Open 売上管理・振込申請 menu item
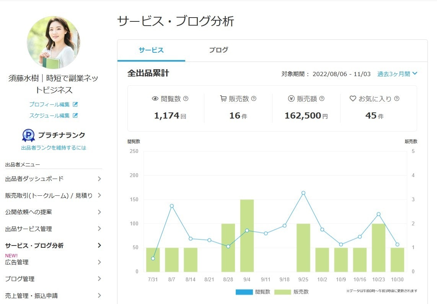The height and width of the screenshot is (304, 437). point(54,296)
